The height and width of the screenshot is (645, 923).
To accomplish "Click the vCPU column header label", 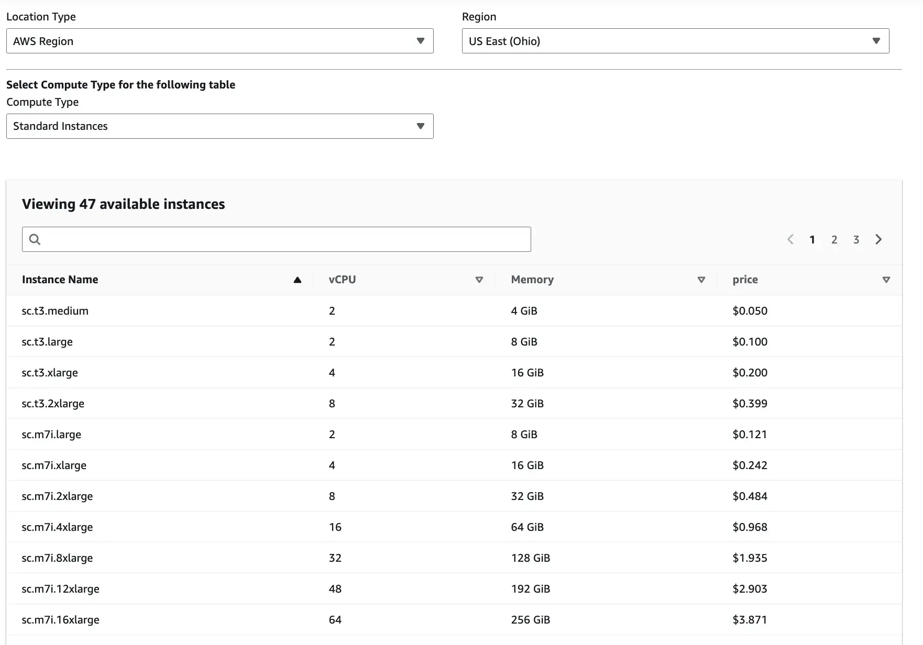I will click(x=342, y=280).
